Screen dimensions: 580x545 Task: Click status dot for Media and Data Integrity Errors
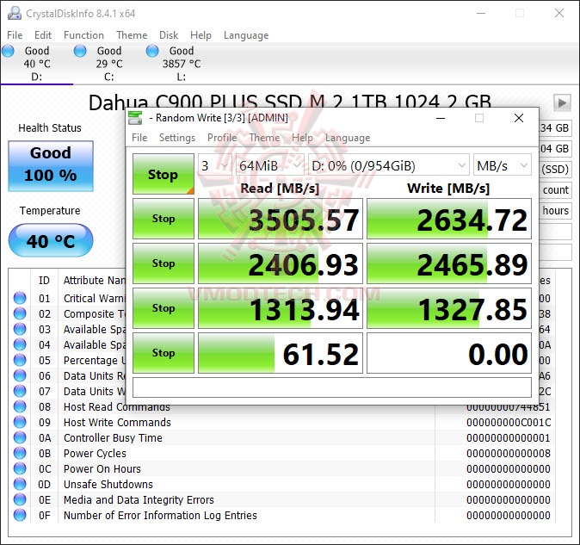[20, 499]
